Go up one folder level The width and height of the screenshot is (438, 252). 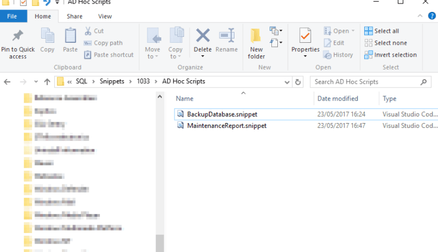(47, 82)
